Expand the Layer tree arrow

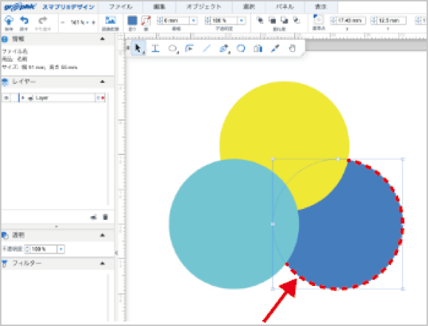point(23,98)
